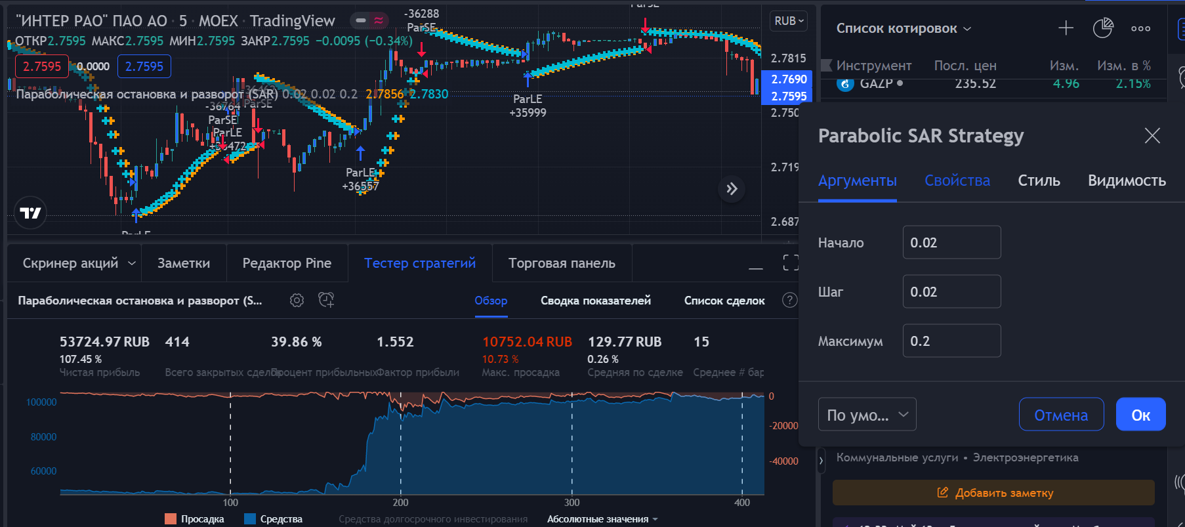Close the Parabolic SAR Strategy dialog
This screenshot has width=1185, height=527.
coord(1152,136)
